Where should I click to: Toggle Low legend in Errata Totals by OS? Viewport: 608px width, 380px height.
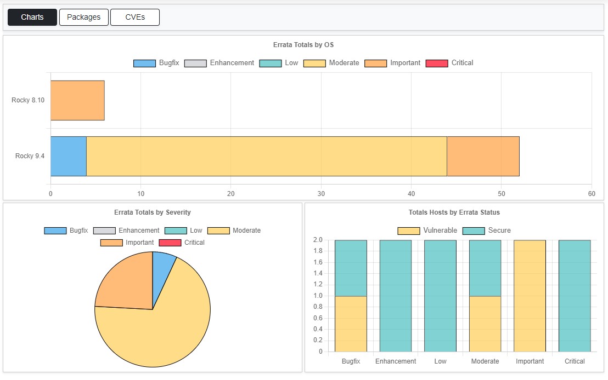click(x=279, y=63)
